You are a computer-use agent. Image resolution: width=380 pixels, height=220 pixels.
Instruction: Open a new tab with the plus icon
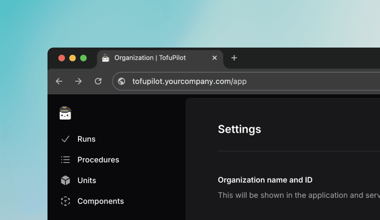pyautogui.click(x=234, y=58)
